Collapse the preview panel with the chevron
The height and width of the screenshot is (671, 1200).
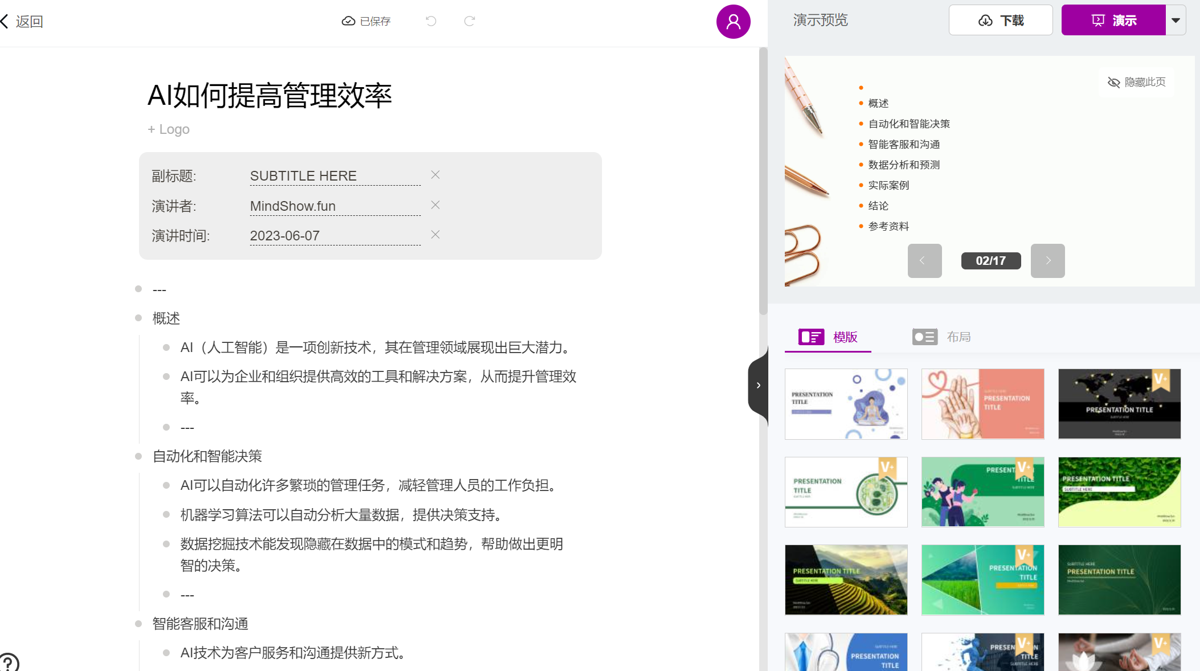759,385
